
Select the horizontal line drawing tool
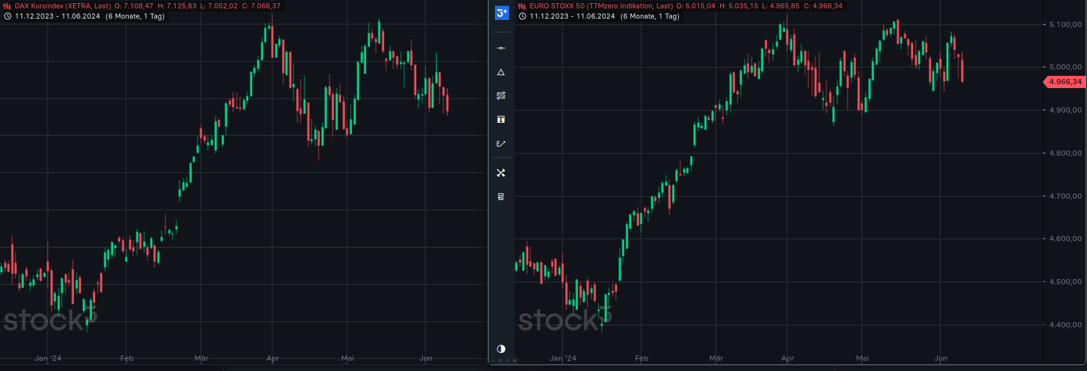coord(501,48)
